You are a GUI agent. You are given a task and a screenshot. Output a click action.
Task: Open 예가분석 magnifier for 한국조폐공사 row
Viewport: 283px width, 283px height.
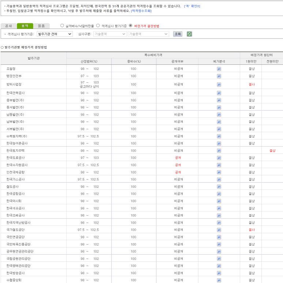pyautogui.click(x=219, y=216)
